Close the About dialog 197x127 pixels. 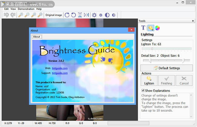132,30
